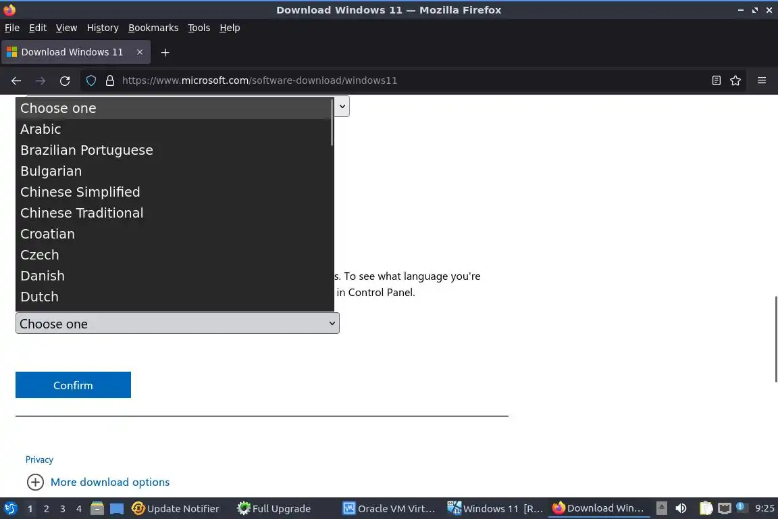Open the Firefox hamburger menu
The width and height of the screenshot is (778, 519).
[762, 80]
